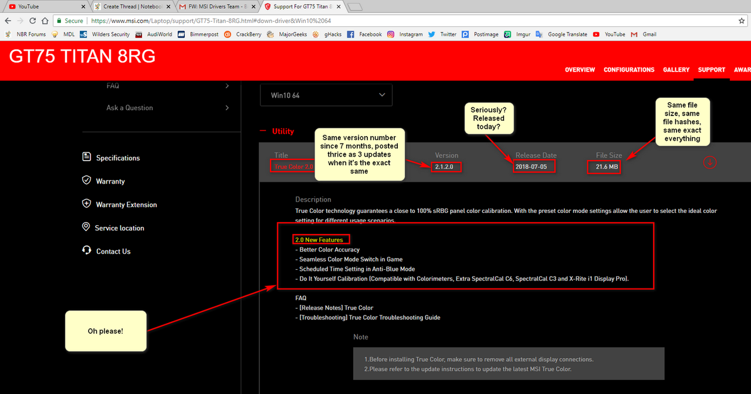751x394 pixels.
Task: Open the Wilders Security bookmark
Action: (x=105, y=35)
